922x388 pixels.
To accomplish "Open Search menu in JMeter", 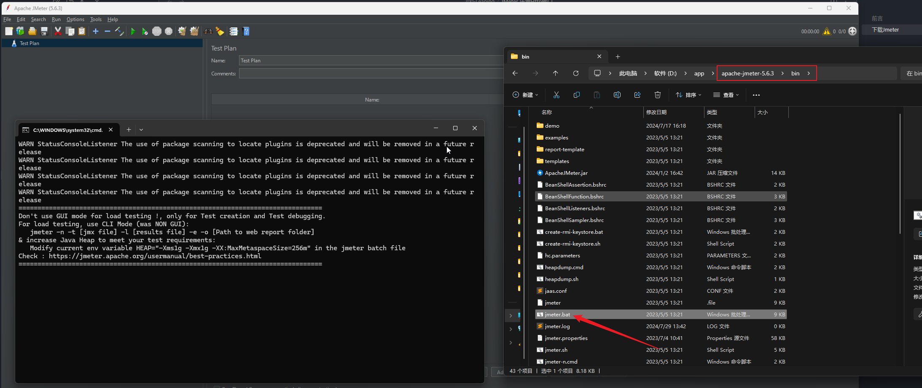I will [x=38, y=19].
